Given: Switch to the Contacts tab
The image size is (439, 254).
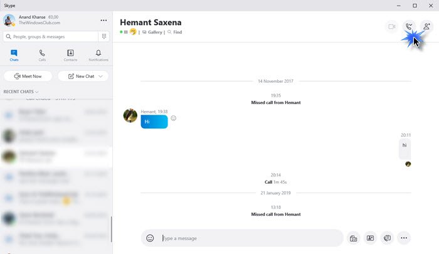Looking at the screenshot, I should [x=70, y=55].
